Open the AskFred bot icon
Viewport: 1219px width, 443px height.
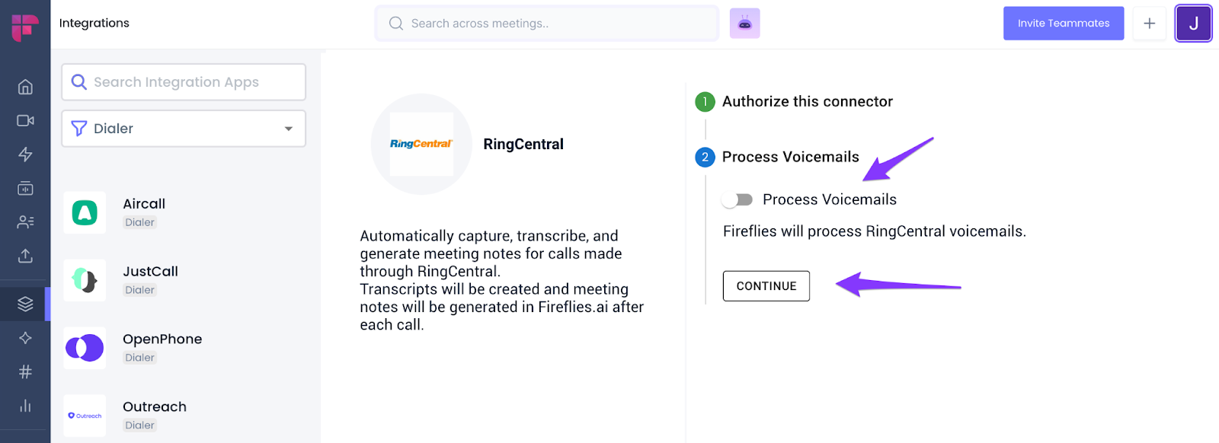click(x=744, y=23)
